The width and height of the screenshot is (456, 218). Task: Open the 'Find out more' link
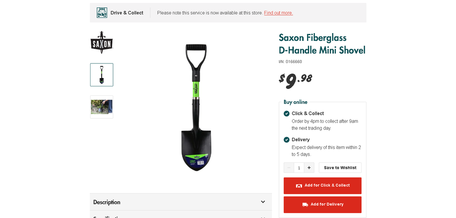(278, 13)
